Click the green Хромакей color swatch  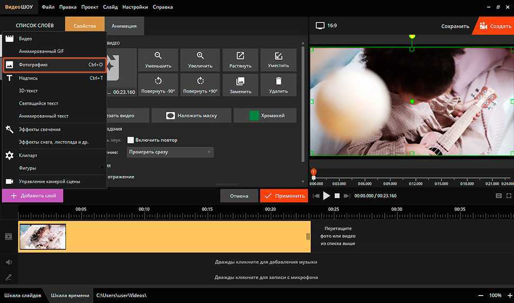(254, 115)
